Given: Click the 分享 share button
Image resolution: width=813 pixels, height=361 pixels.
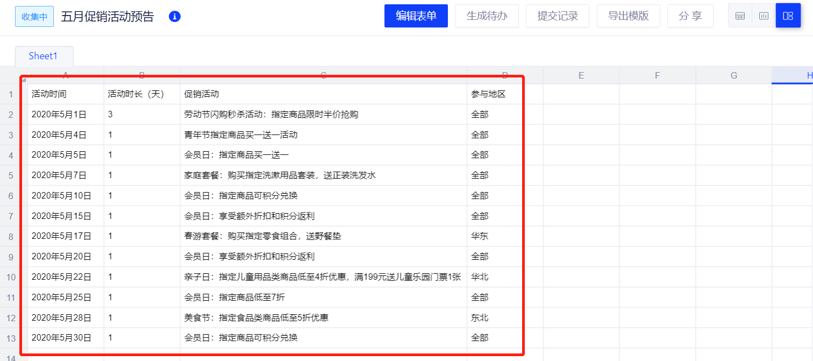Looking at the screenshot, I should [x=690, y=16].
